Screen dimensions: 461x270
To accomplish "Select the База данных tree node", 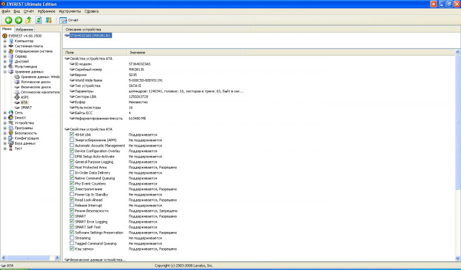I will [25, 144].
